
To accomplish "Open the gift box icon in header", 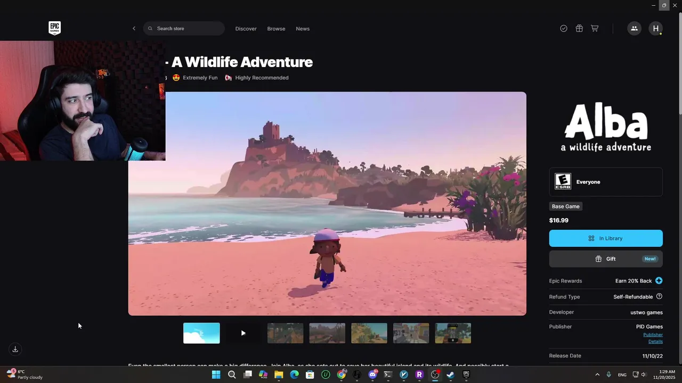I will [579, 29].
